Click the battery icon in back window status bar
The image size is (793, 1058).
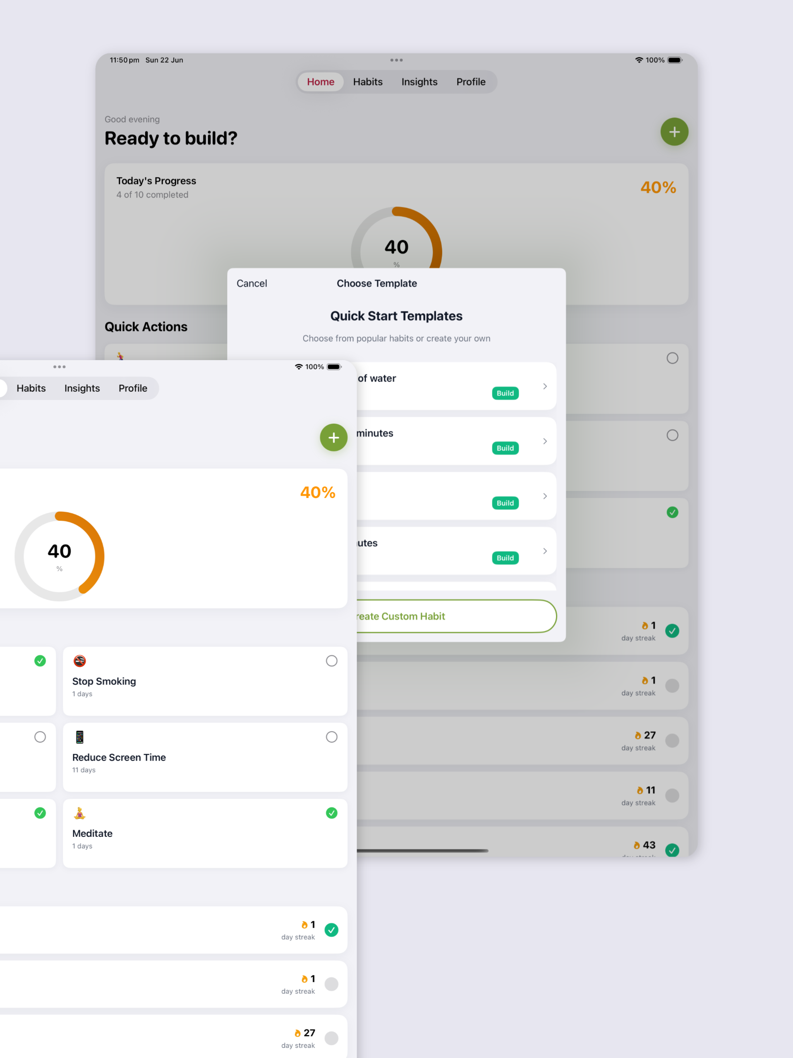click(675, 60)
